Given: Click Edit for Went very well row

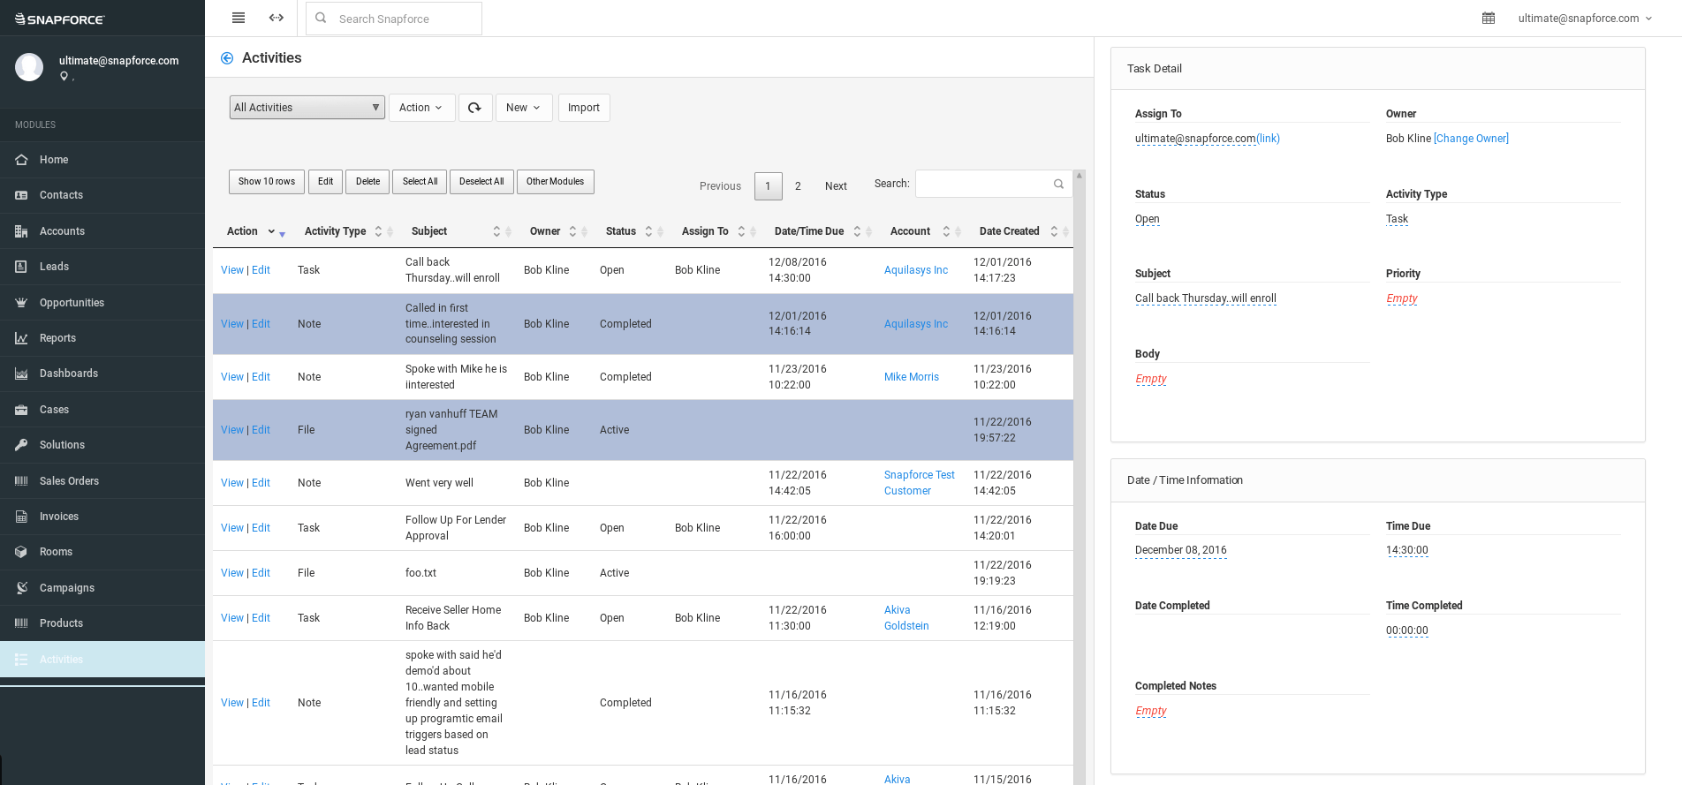Looking at the screenshot, I should point(261,483).
